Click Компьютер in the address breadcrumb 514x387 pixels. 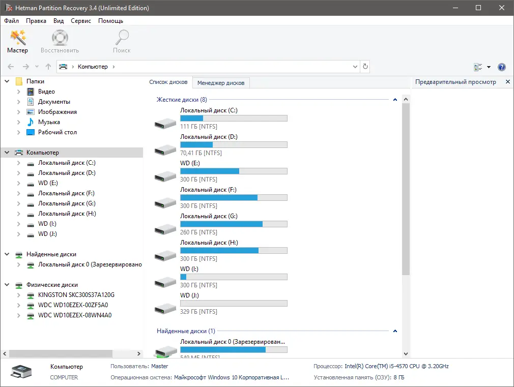[x=93, y=67]
